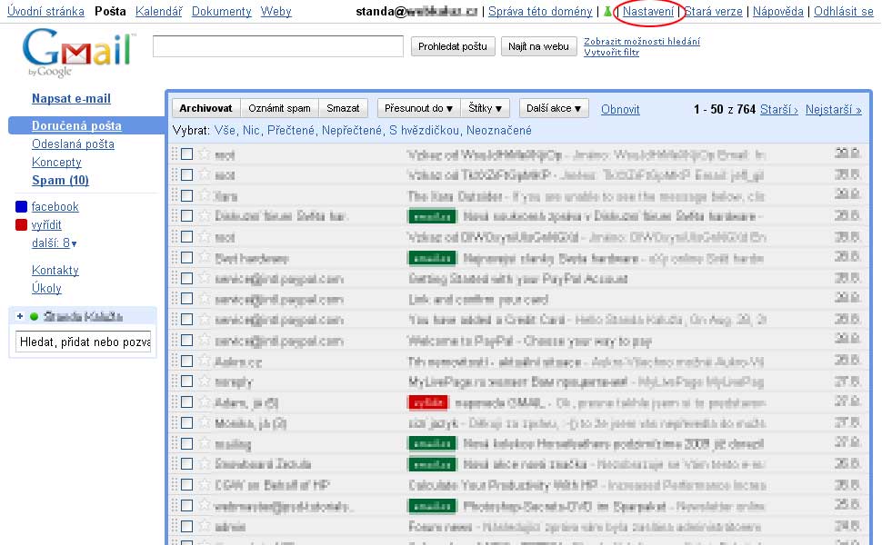Open Dokumenty from the top navigation
This screenshot has height=545, width=882.
tap(222, 11)
